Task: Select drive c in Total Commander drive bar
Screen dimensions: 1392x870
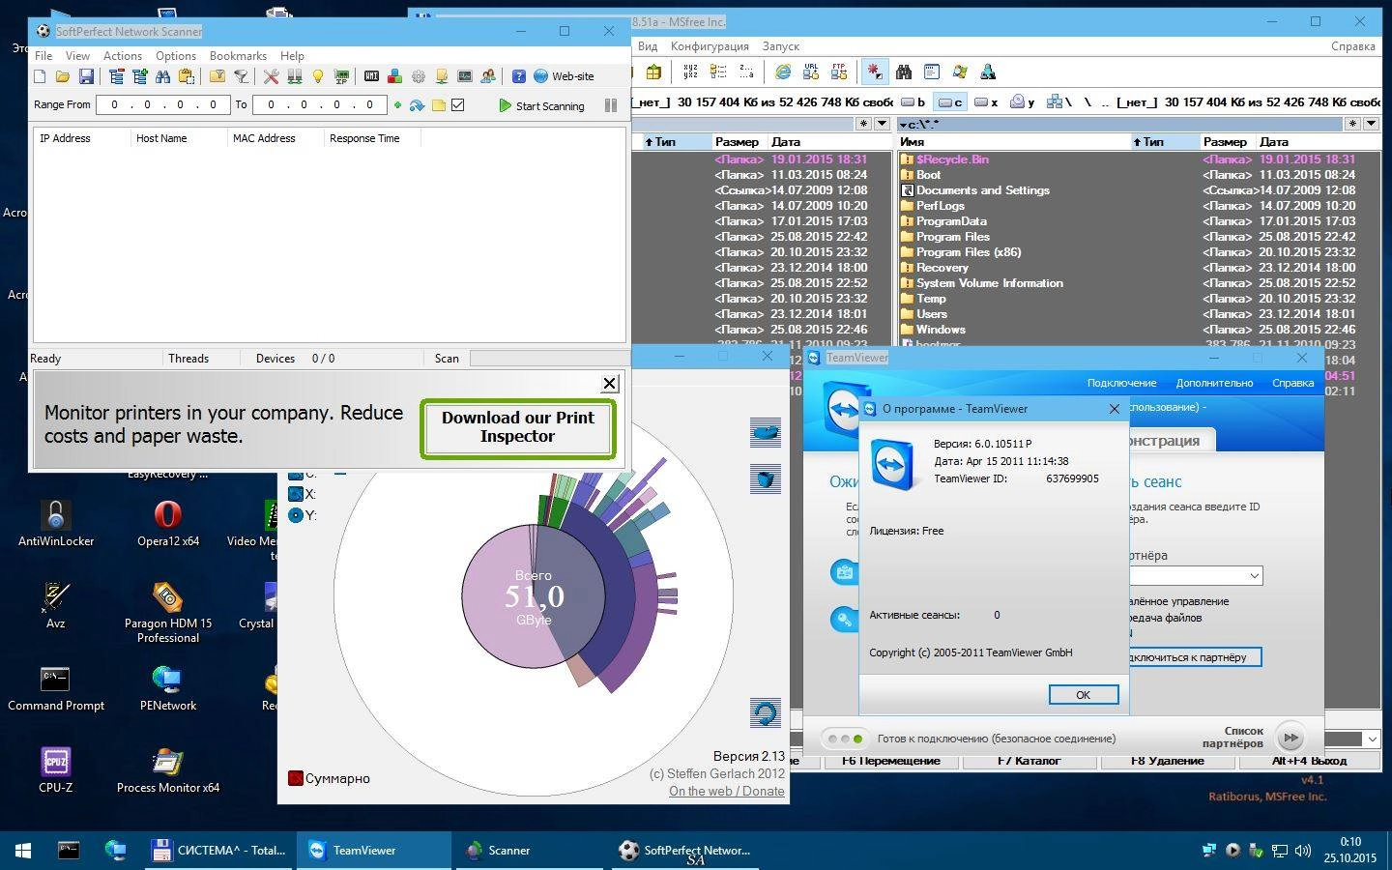Action: (950, 101)
